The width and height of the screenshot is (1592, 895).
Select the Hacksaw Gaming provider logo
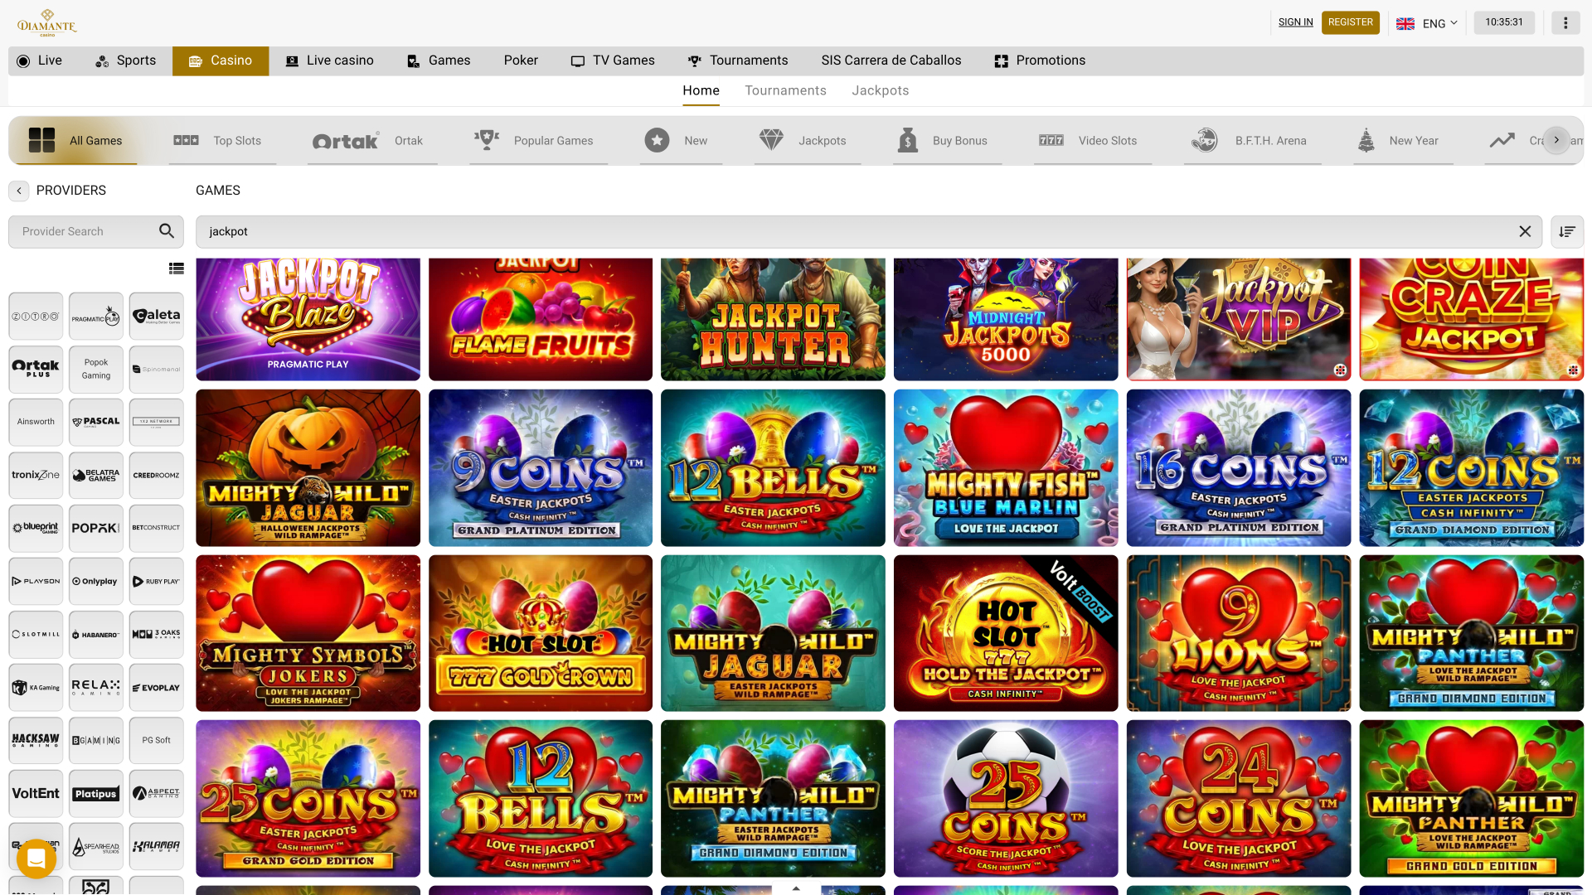[x=36, y=740]
